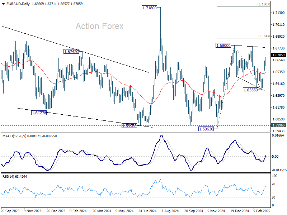Click the 26 Dec 2023 date label
This screenshot has width=287, height=215.
pyautogui.click(x=56, y=211)
